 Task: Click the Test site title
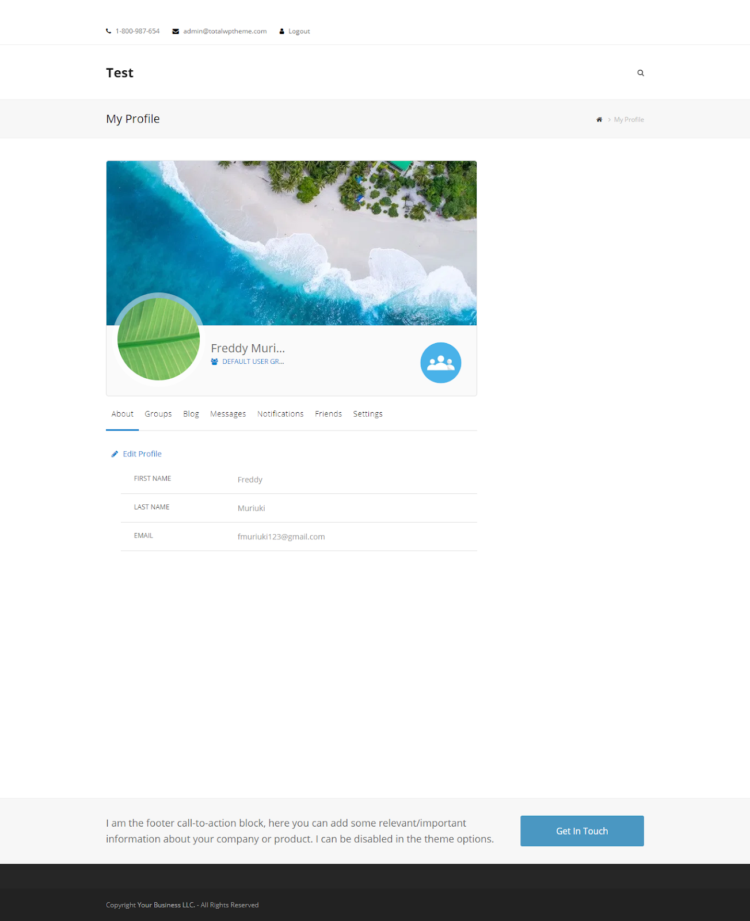click(120, 73)
